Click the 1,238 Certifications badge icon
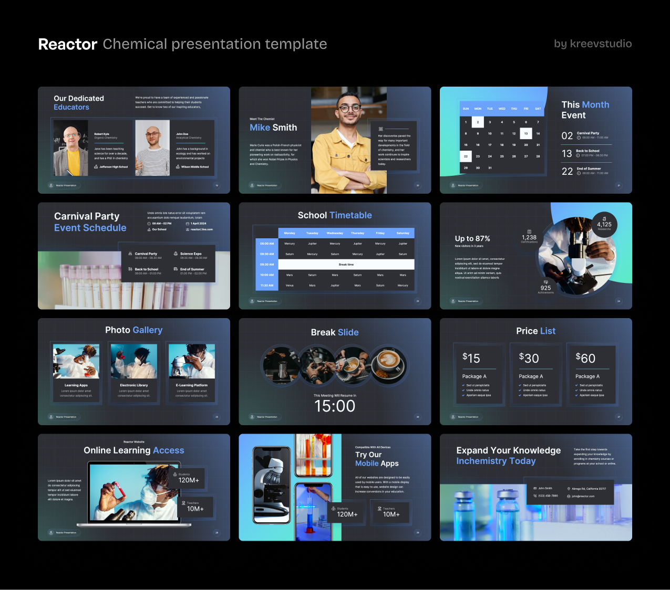 [530, 231]
